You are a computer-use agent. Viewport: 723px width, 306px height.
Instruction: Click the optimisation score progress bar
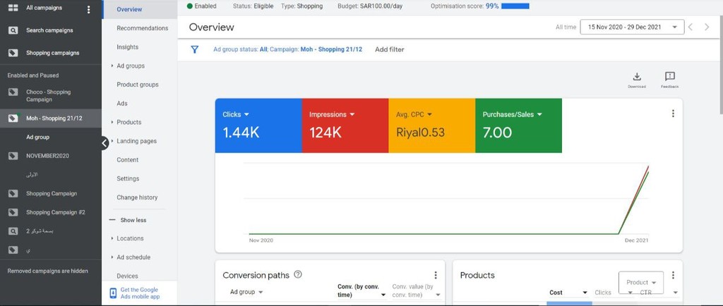(x=515, y=6)
